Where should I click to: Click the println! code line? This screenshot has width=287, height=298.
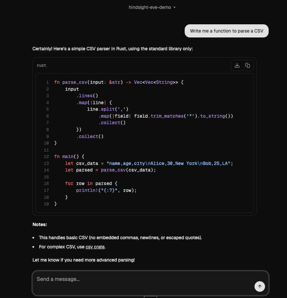tap(106, 191)
